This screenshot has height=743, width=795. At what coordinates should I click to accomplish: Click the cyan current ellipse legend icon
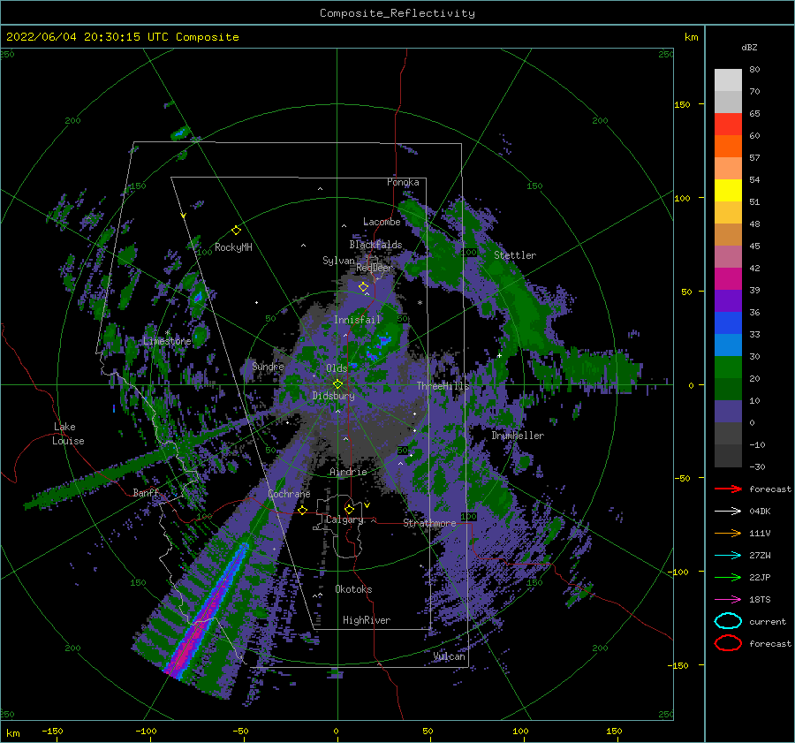point(728,621)
